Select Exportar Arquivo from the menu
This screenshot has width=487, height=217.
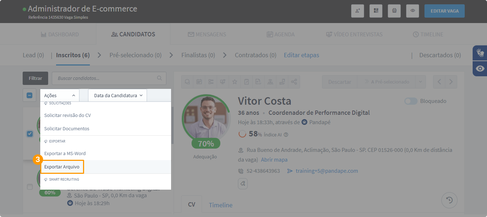pyautogui.click(x=62, y=167)
